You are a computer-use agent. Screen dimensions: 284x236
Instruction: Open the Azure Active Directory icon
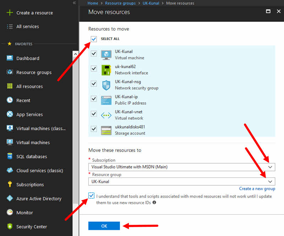click(10, 198)
